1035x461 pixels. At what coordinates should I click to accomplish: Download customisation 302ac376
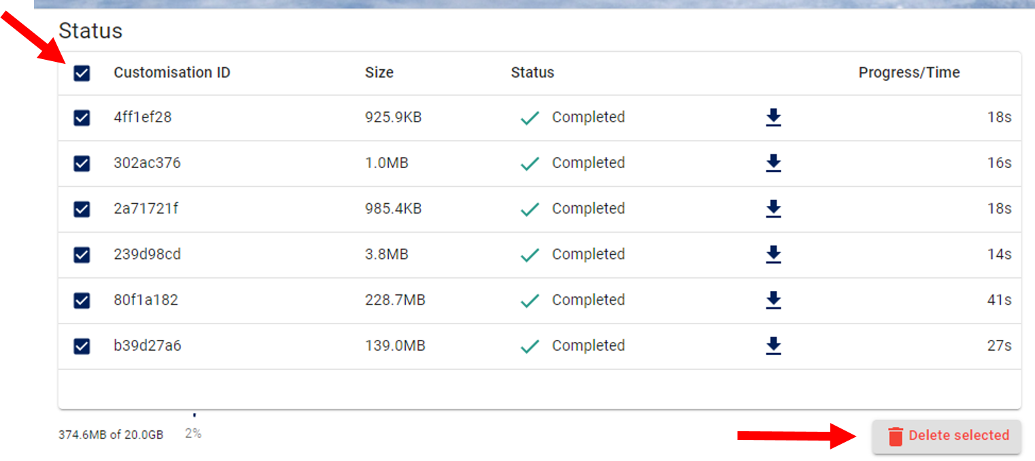click(x=773, y=163)
